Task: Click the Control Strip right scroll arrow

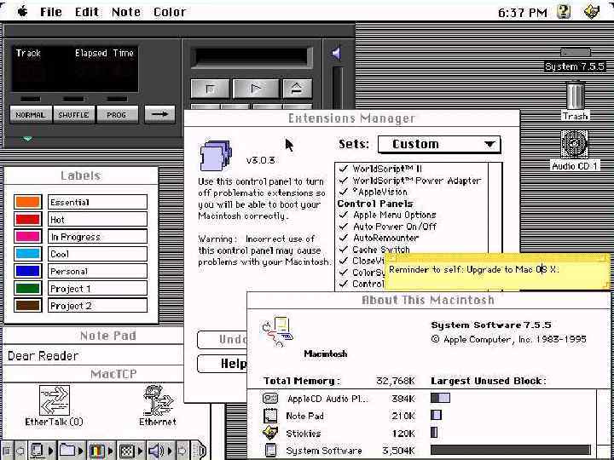Action: tap(183, 451)
